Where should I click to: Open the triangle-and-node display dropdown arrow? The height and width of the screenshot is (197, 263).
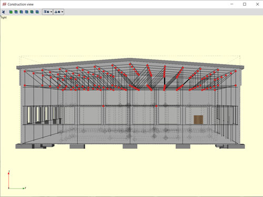click(62, 12)
